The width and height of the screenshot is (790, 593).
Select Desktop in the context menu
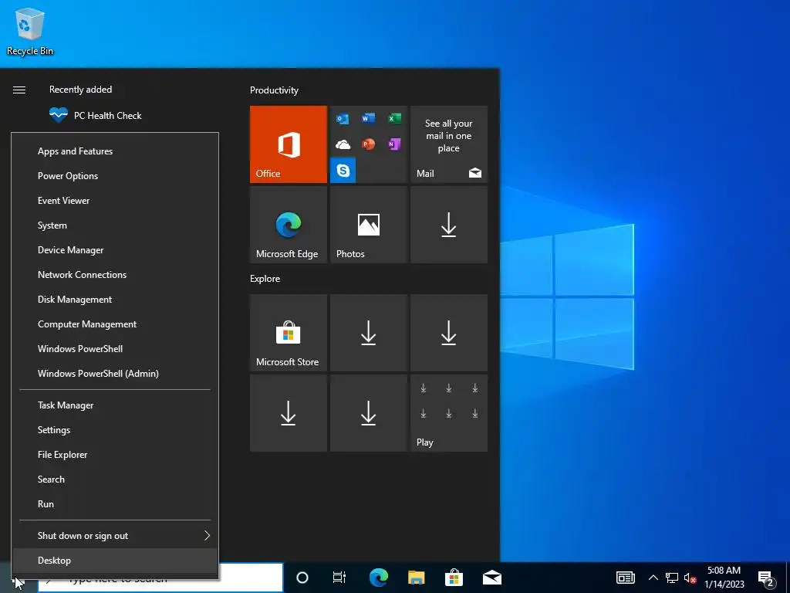(x=115, y=561)
